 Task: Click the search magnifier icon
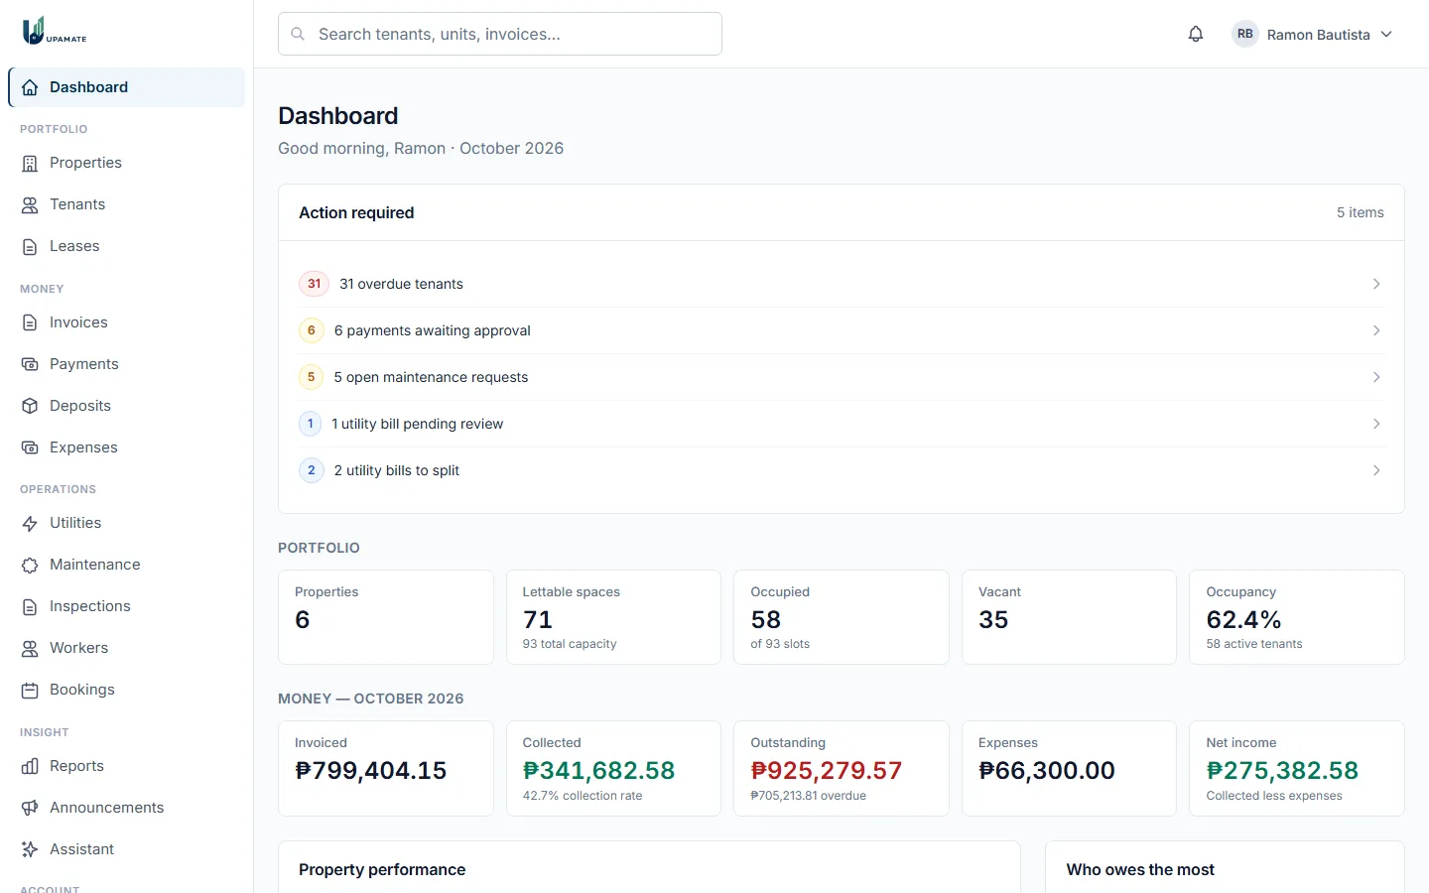298,34
